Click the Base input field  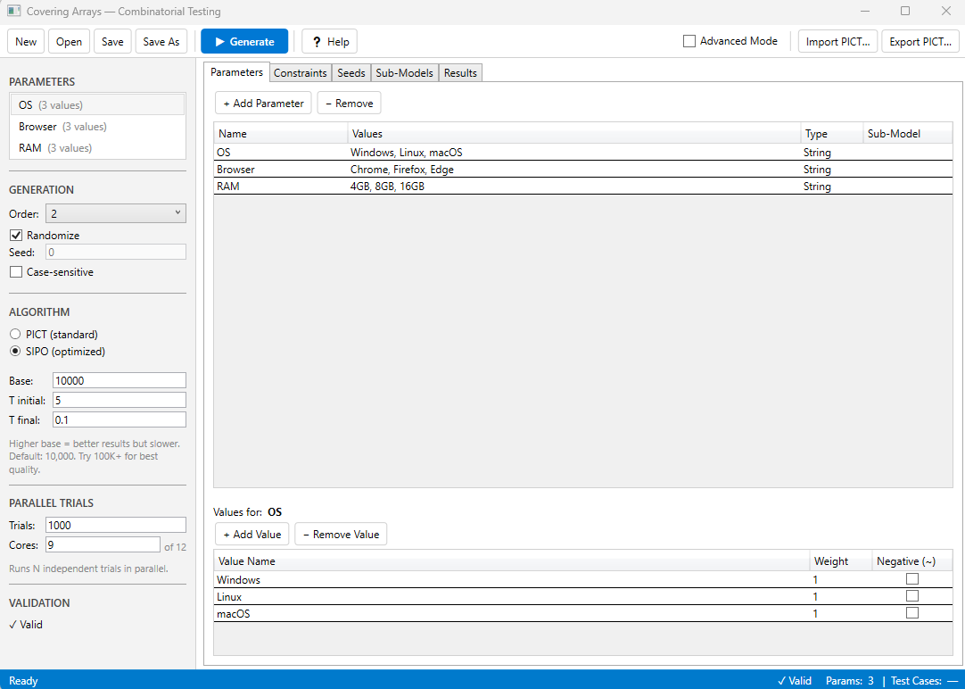pos(119,380)
